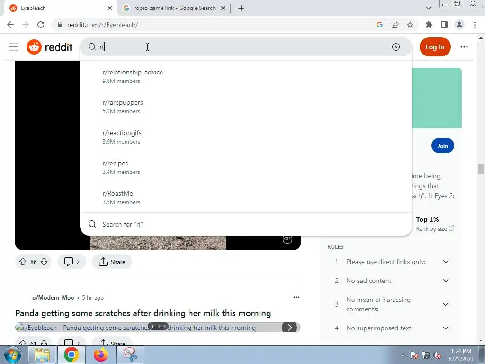The width and height of the screenshot is (485, 364).
Task: Downvote the post with 86 votes
Action: (x=44, y=262)
